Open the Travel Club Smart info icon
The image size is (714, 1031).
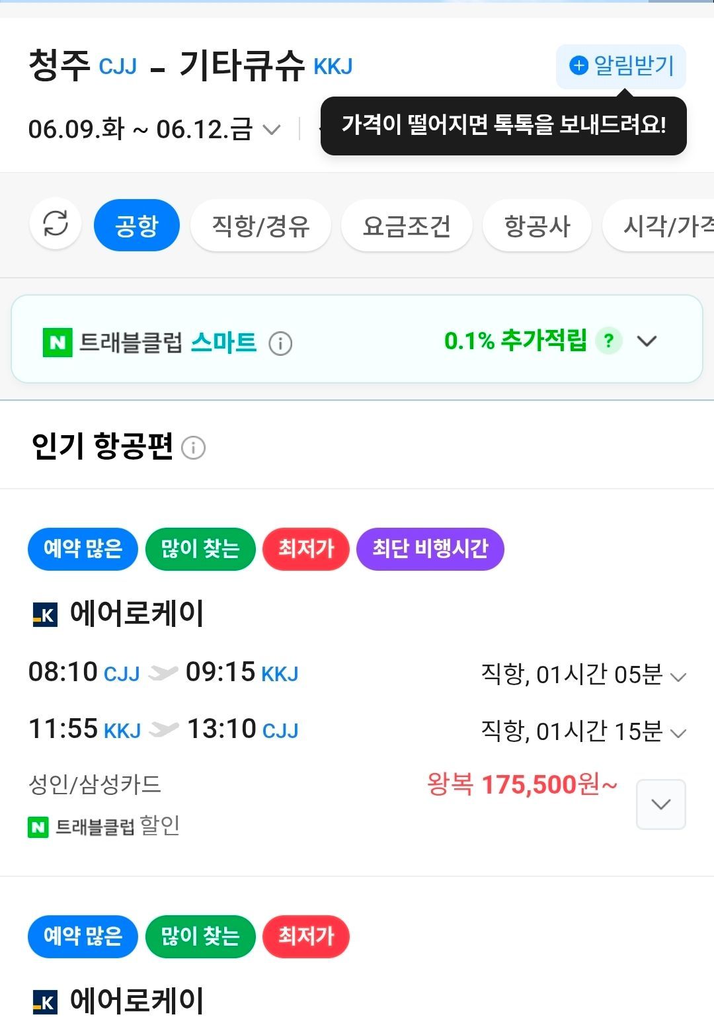coord(280,343)
